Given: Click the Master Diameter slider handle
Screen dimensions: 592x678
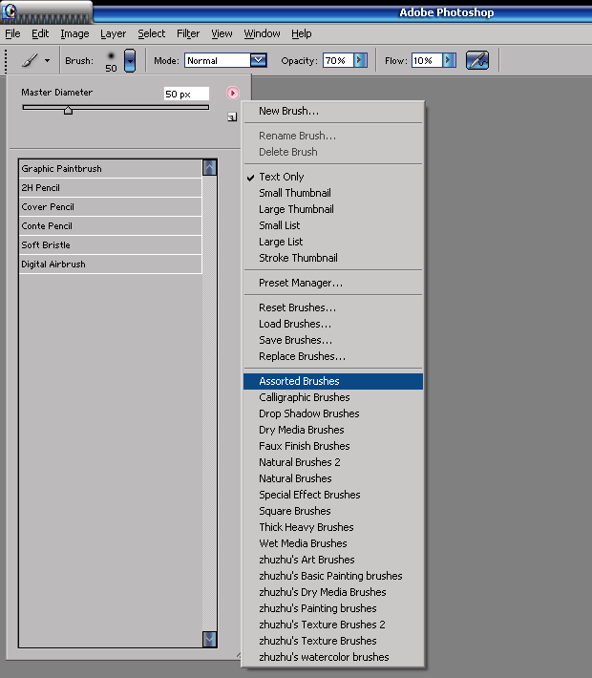Looking at the screenshot, I should (x=68, y=111).
